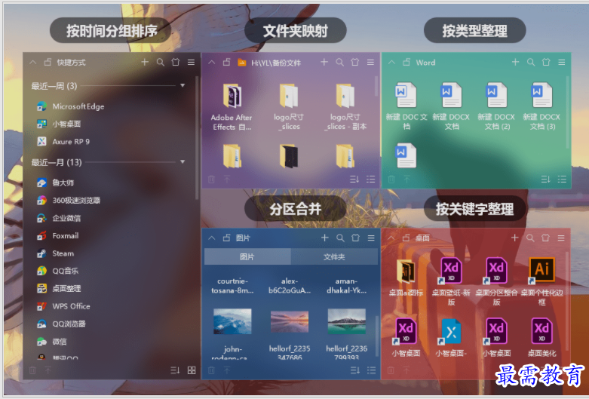Collapse the 最近一周 (3) group
Screen dimensions: 589x399
click(183, 86)
